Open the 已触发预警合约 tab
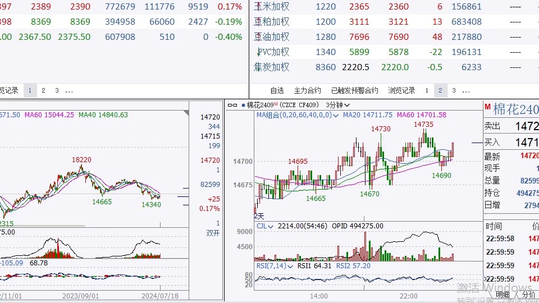This screenshot has height=303, width=539. click(354, 90)
